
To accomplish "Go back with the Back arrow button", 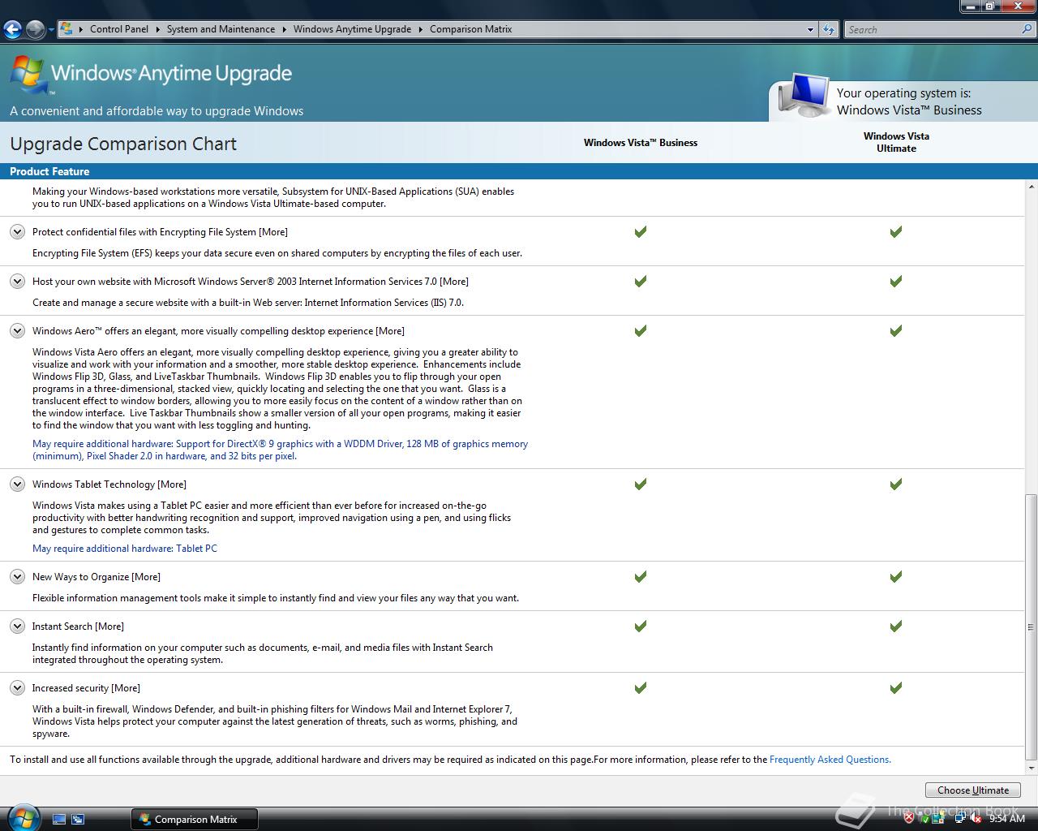I will [12, 30].
